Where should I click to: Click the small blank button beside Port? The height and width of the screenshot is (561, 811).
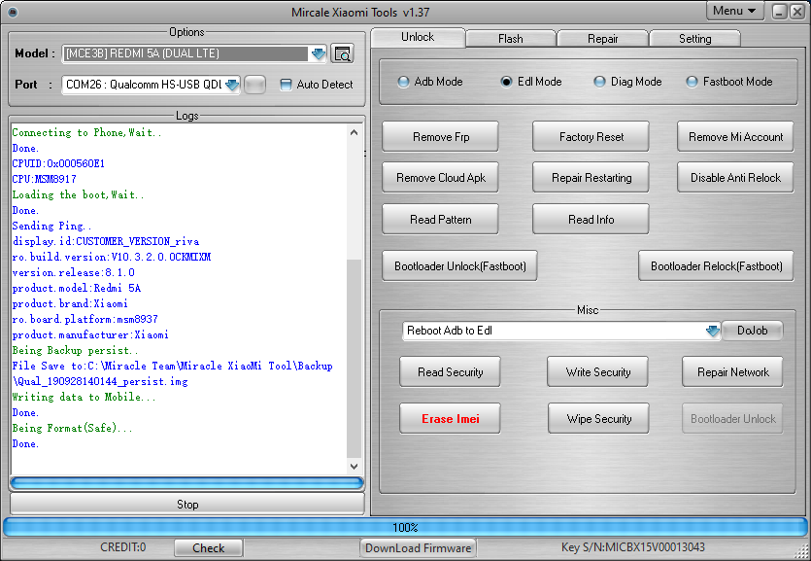(254, 85)
